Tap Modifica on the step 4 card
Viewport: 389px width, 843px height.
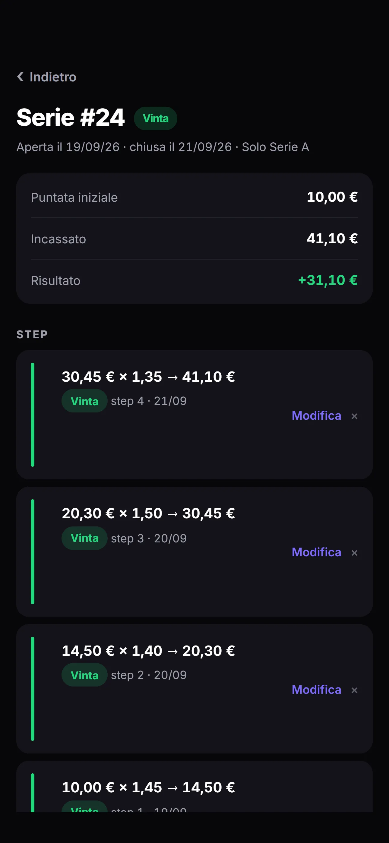[316, 415]
